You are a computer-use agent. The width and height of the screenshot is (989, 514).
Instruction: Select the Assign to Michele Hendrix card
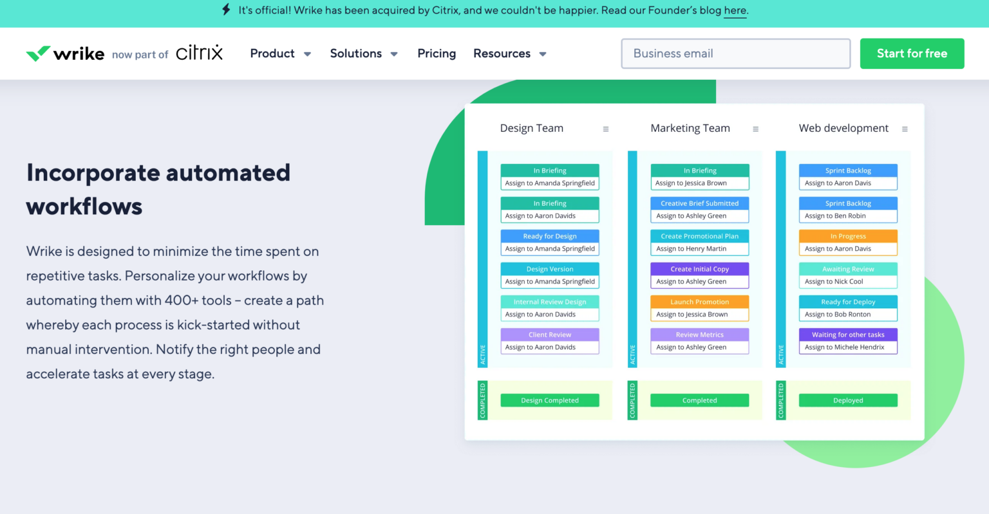click(x=848, y=347)
